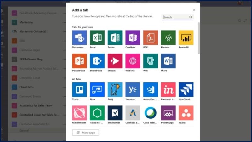Open Marketing Collateral team in sidebar
Viewport: 252px width, 142px height.
pyautogui.click(x=32, y=31)
